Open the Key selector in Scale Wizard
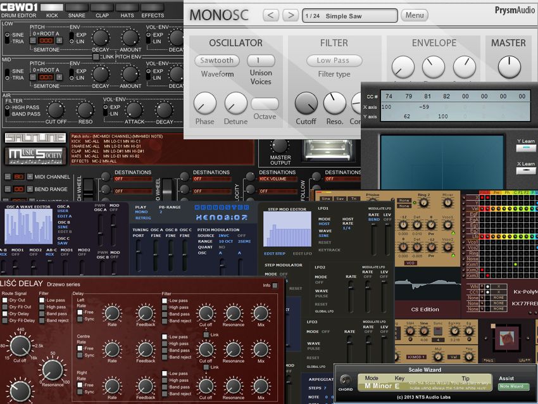The image size is (538, 404). point(397,385)
